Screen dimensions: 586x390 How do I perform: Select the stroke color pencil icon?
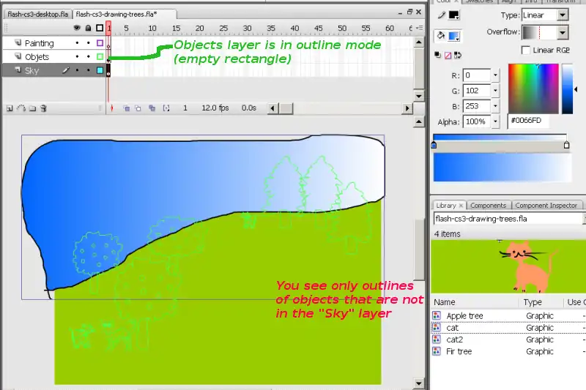click(442, 15)
